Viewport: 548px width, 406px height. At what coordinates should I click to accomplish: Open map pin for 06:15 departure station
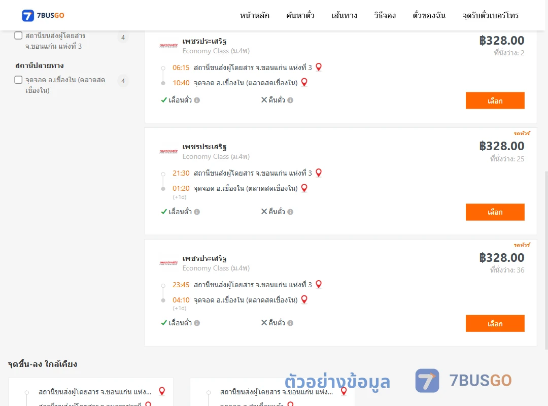[x=318, y=67]
